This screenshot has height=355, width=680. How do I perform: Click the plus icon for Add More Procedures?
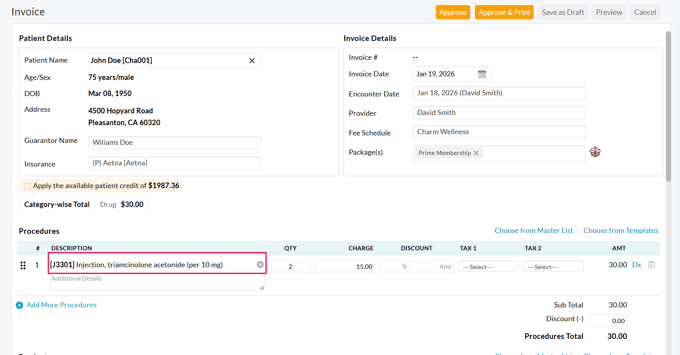click(19, 305)
